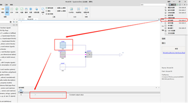This screenshot has width=188, height=103.
Task: Click the Translate model ribbon icon
Action: click(26, 10)
